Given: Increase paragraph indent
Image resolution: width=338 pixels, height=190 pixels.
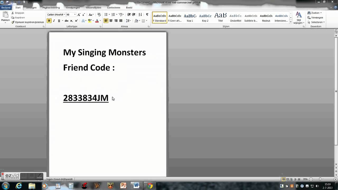Looking at the screenshot, I should tap(134, 15).
